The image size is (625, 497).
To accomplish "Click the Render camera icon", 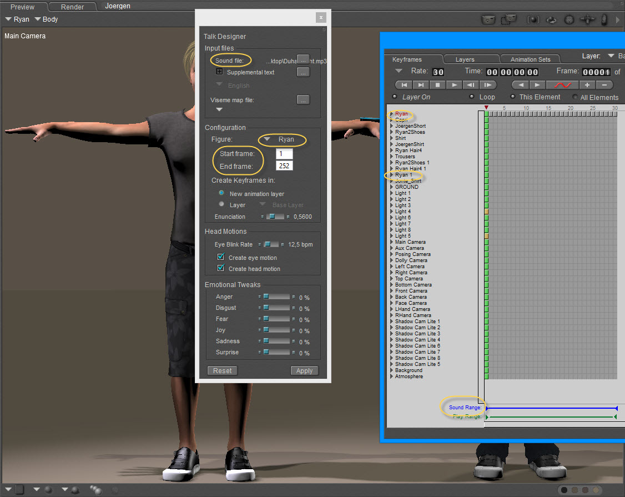I will [488, 19].
